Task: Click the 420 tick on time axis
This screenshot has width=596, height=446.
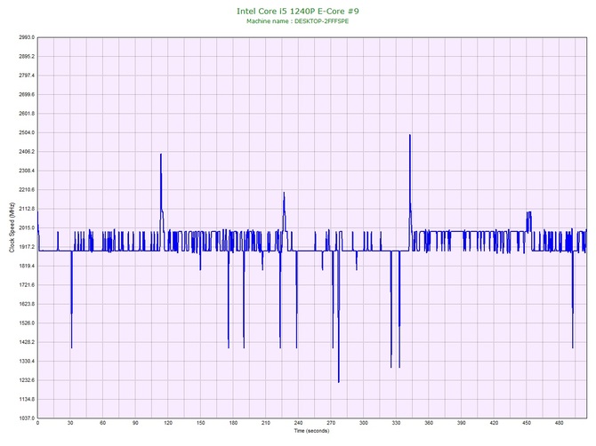Action: pyautogui.click(x=494, y=423)
